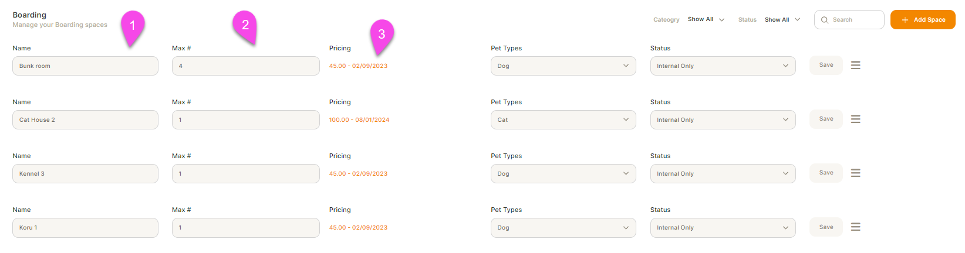Expand the Status Show All filter
965x253 pixels.
pyautogui.click(x=782, y=19)
